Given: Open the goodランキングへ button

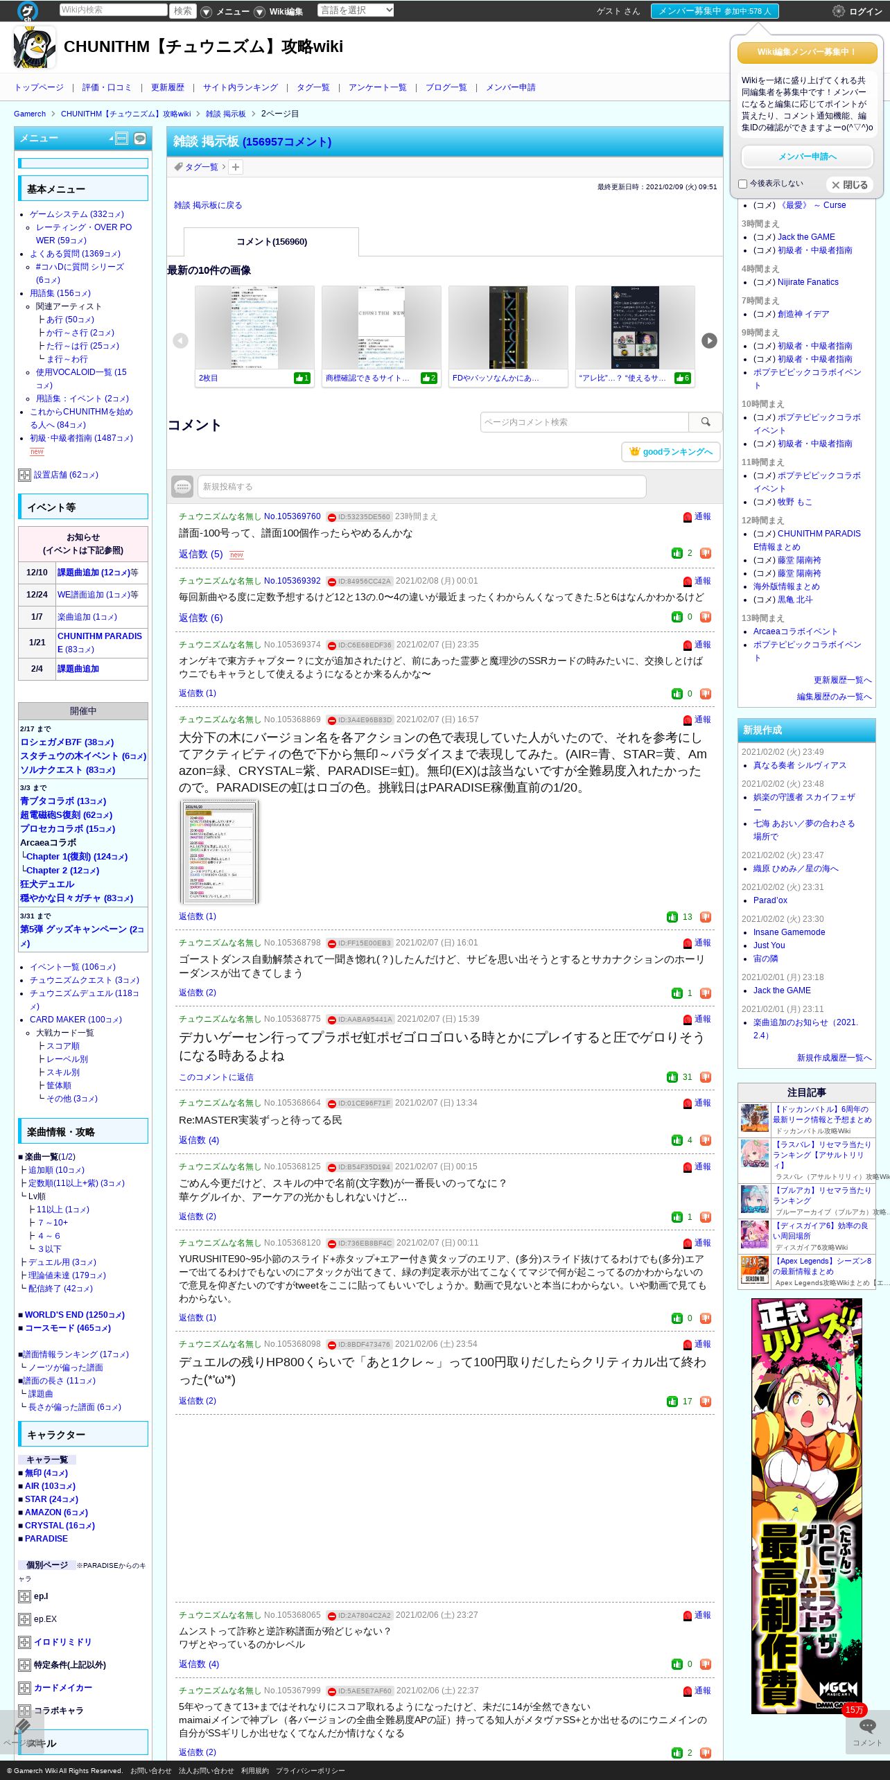Looking at the screenshot, I should (670, 452).
